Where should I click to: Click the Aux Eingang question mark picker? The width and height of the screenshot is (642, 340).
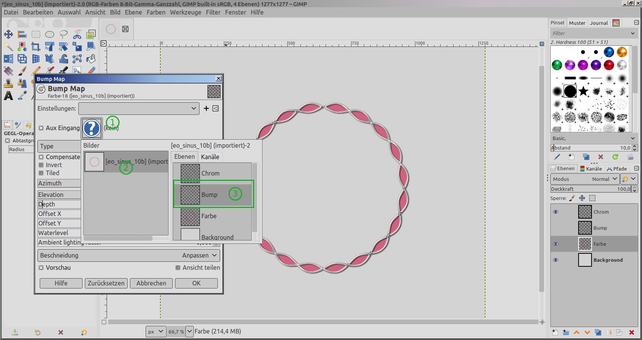pos(92,128)
